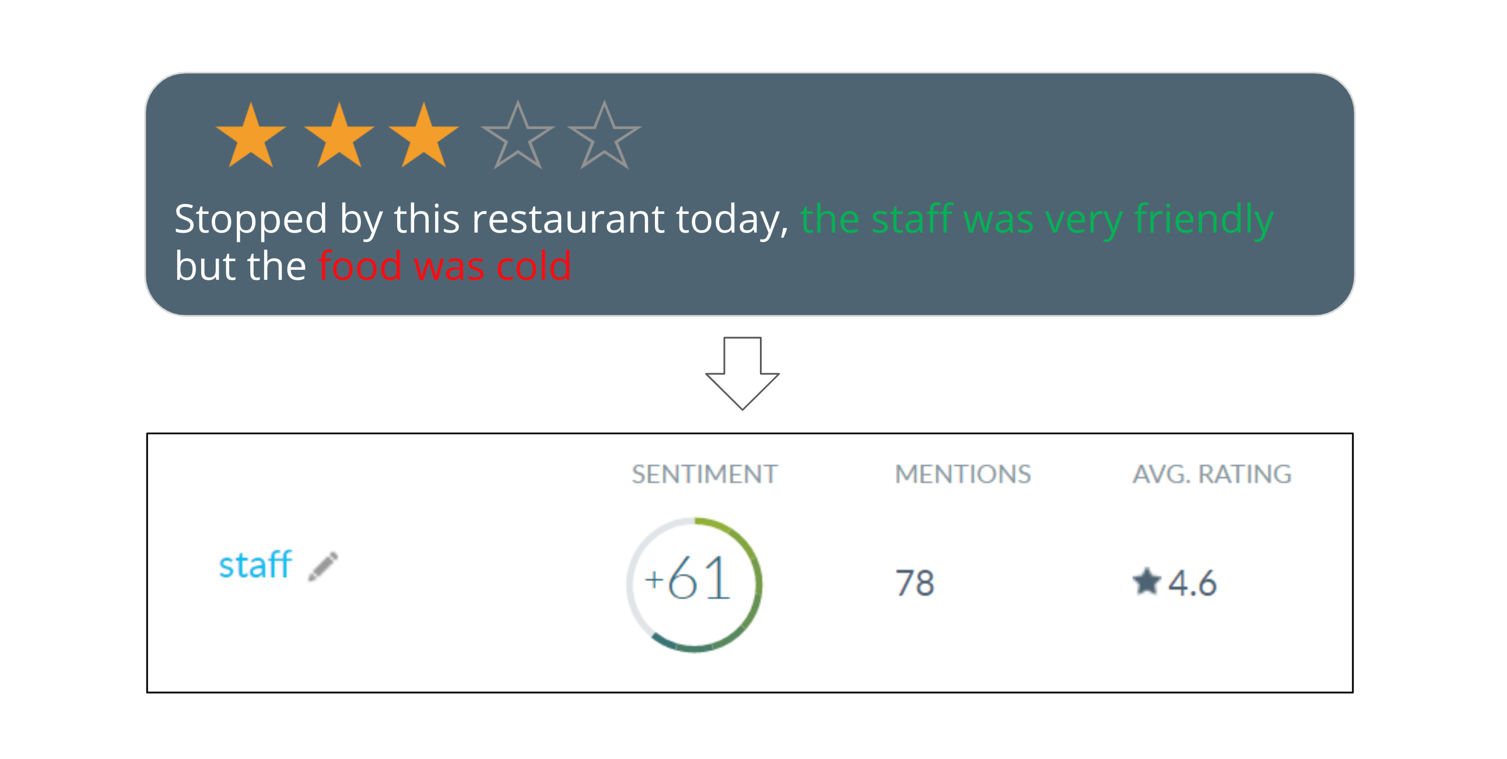Select green phrase 'the staff was very friendly'

[1037, 220]
